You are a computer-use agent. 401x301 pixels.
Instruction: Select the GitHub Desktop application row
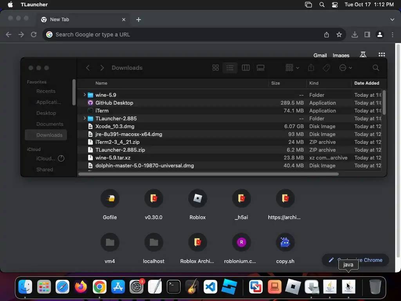coord(229,103)
